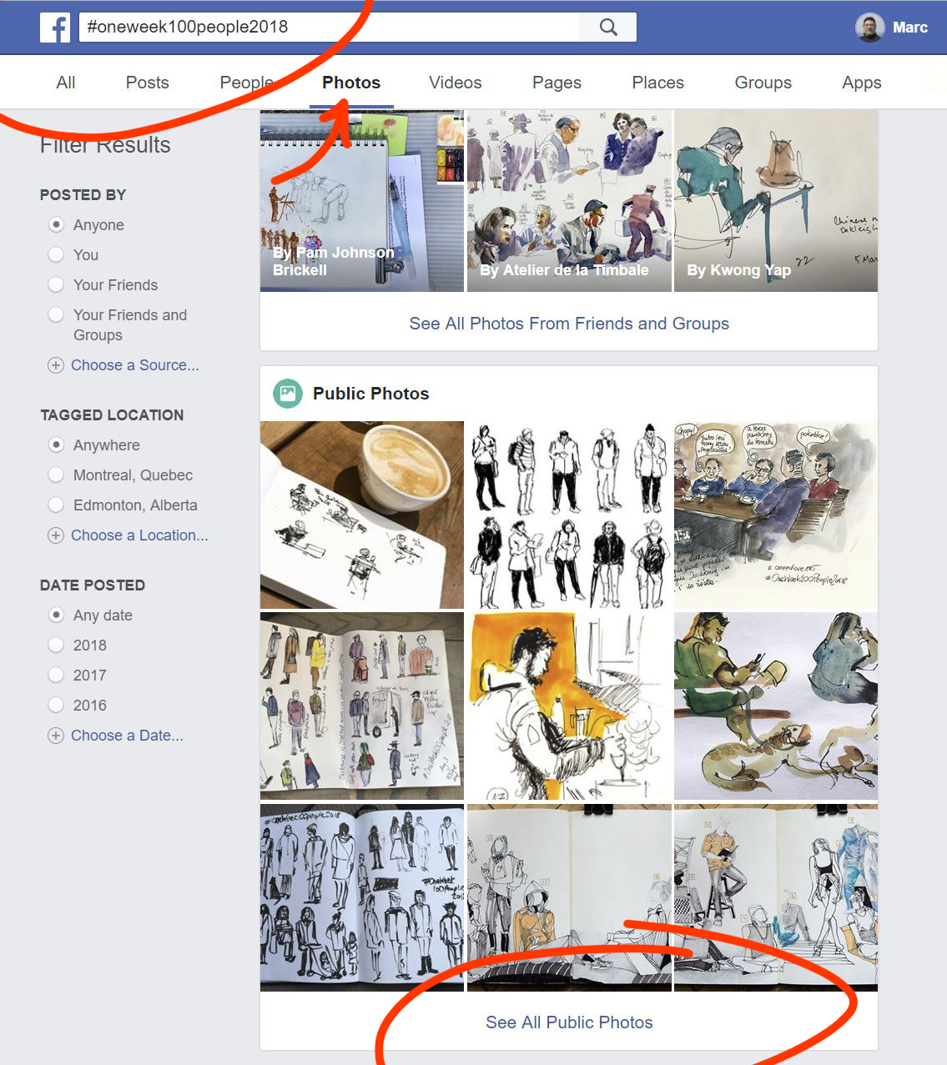
Task: Expand Choose a Location option
Action: [x=139, y=535]
